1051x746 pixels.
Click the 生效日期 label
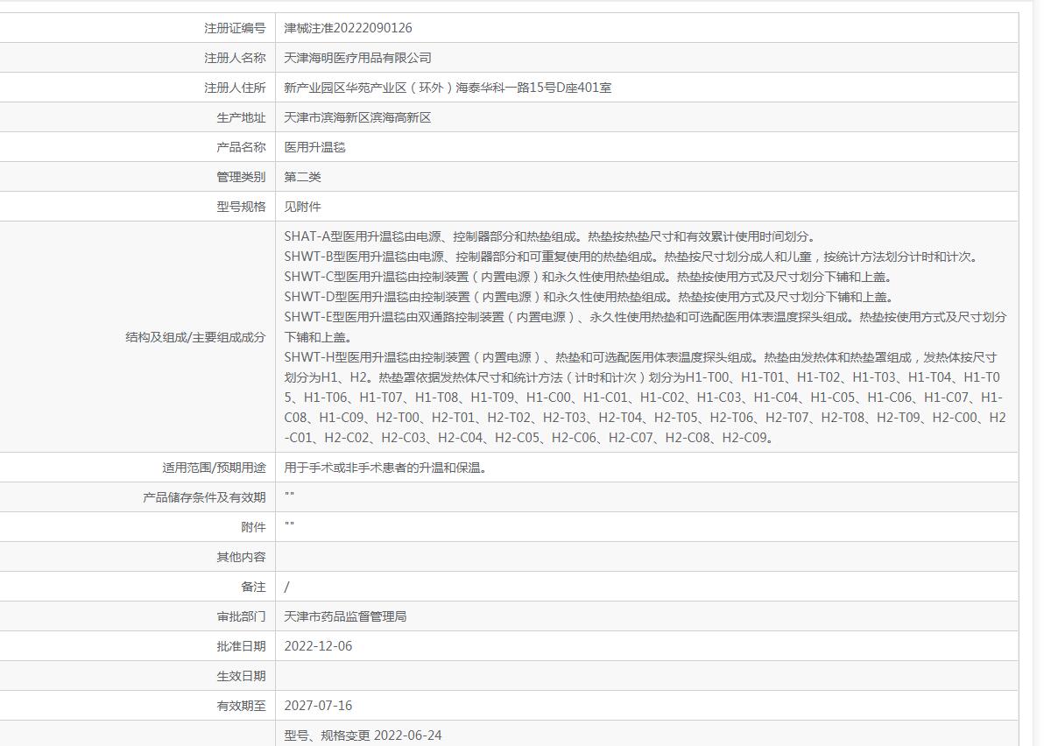click(x=241, y=676)
